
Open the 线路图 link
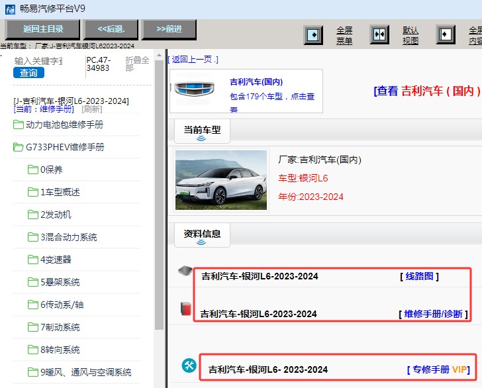click(419, 276)
